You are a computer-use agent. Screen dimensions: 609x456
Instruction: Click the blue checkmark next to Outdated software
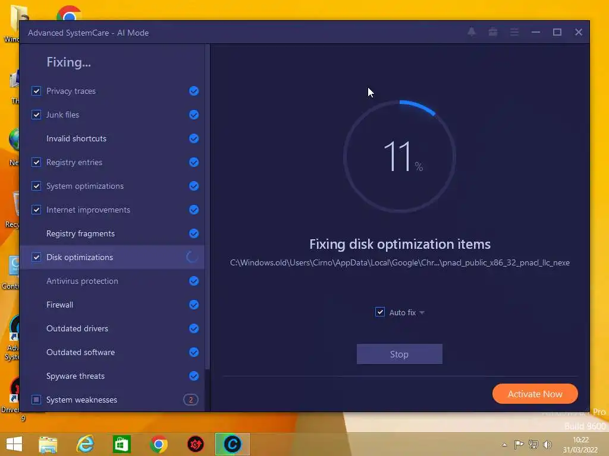point(194,352)
